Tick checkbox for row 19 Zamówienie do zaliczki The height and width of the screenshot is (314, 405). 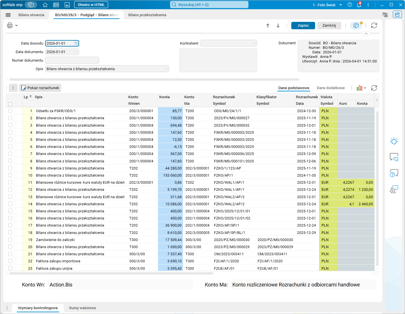[10, 240]
